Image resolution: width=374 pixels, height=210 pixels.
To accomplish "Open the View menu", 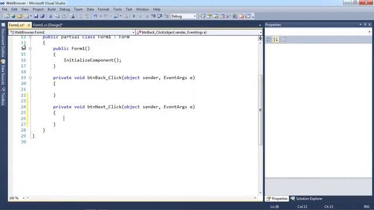I will click(x=25, y=9).
